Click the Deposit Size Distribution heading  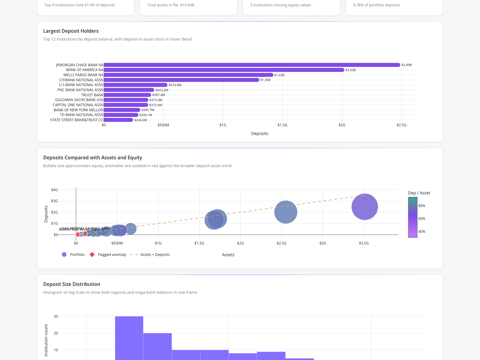(72, 284)
